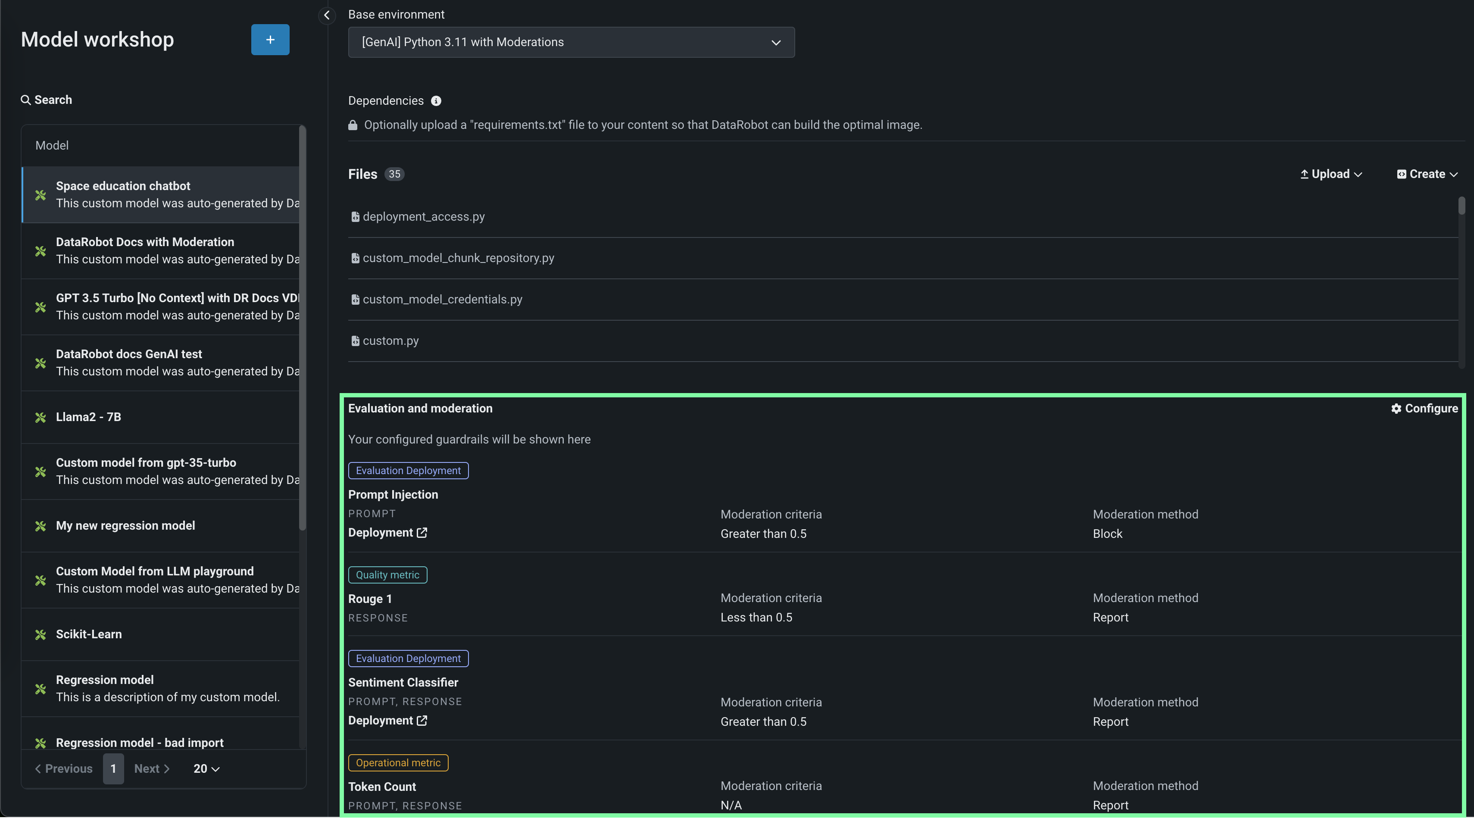Collapse the sidebar with the chevron arrow

[327, 15]
